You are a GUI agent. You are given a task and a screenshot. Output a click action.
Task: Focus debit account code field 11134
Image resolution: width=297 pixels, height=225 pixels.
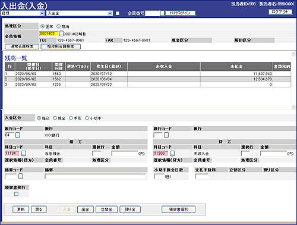pos(12,154)
